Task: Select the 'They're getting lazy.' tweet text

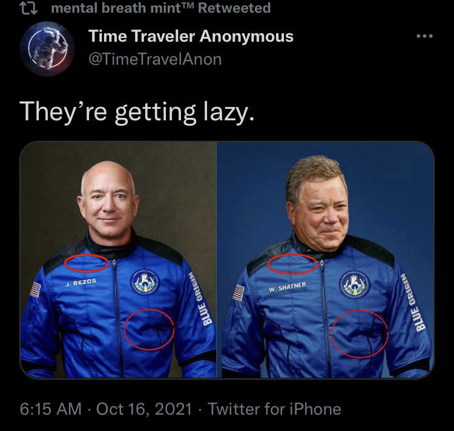Action: (x=137, y=112)
